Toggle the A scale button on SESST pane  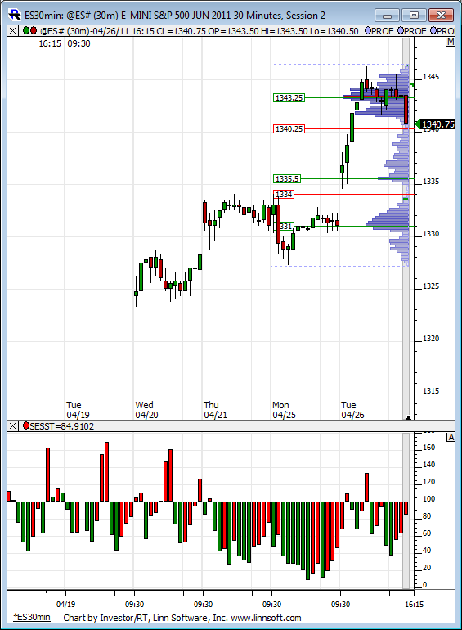tap(451, 437)
